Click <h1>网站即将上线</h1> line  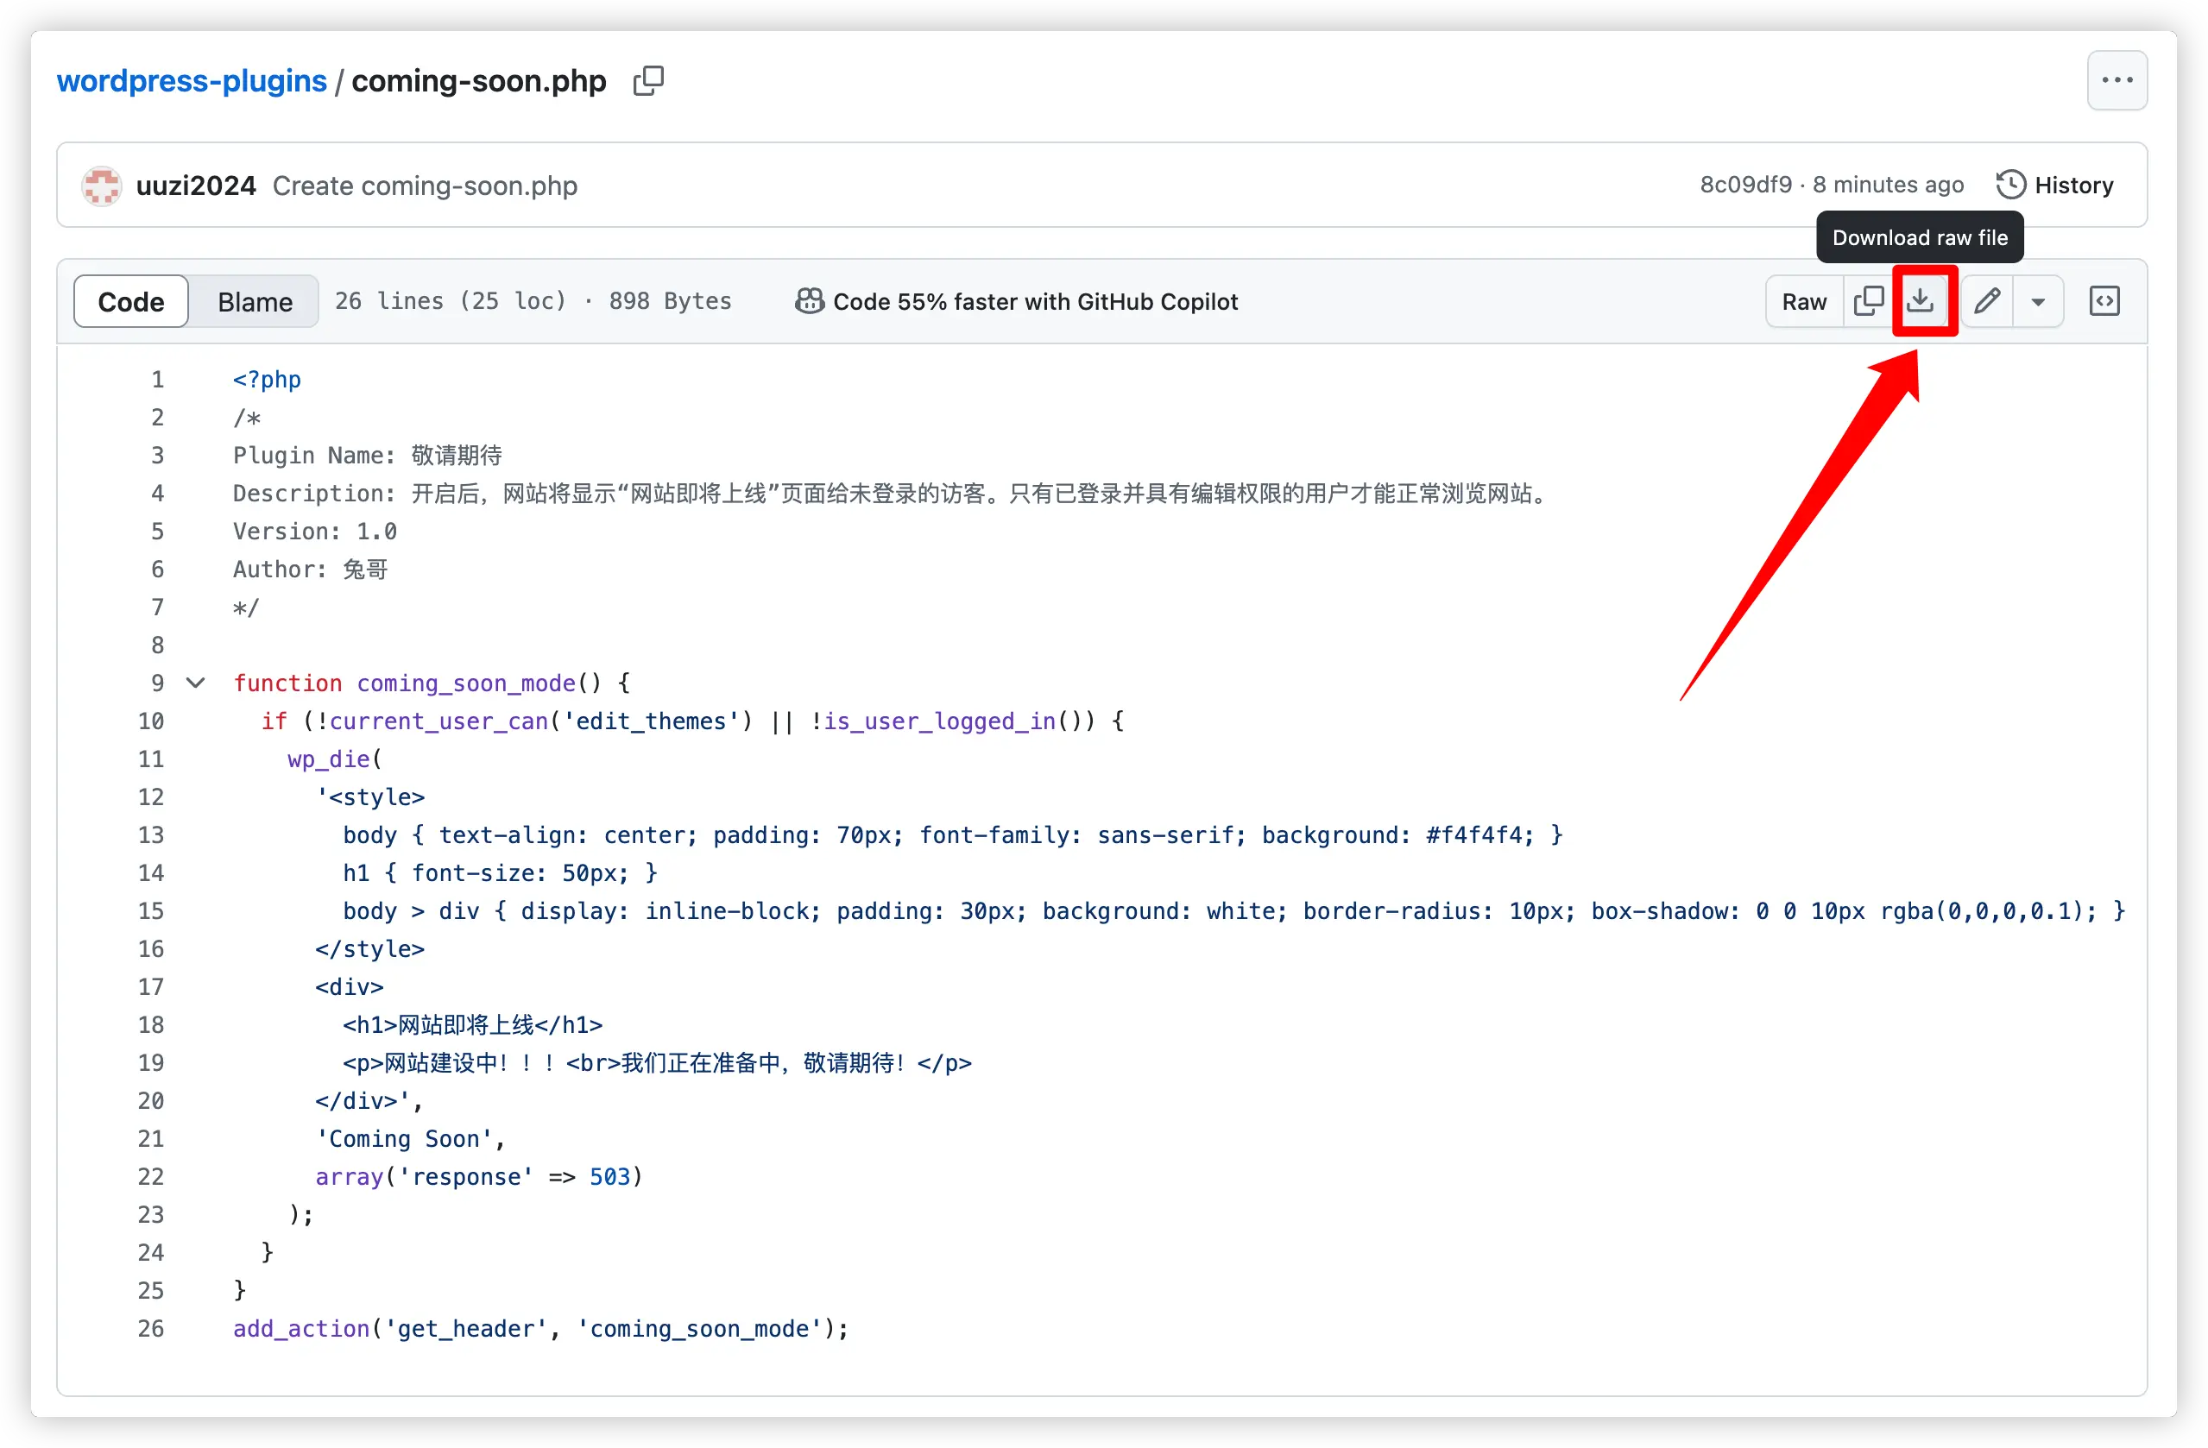coord(472,1025)
